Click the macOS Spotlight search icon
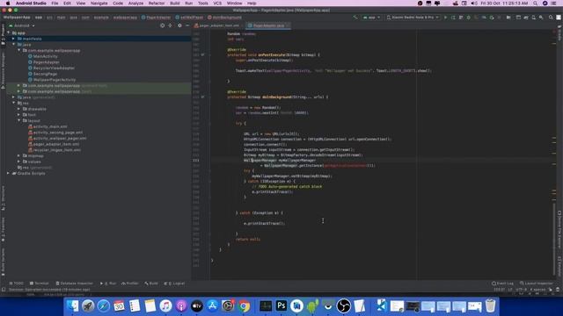The width and height of the screenshot is (563, 316). point(536,4)
